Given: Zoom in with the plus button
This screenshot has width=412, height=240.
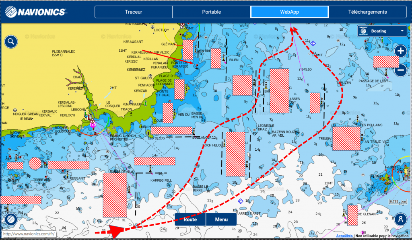Looking at the screenshot, I should pos(400,51).
